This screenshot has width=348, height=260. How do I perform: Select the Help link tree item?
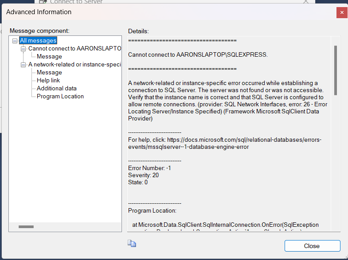(x=48, y=80)
